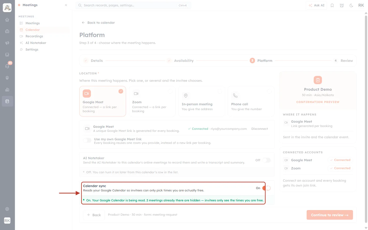The height and width of the screenshot is (230, 368).
Task: Go to the Details step
Action: click(93, 61)
